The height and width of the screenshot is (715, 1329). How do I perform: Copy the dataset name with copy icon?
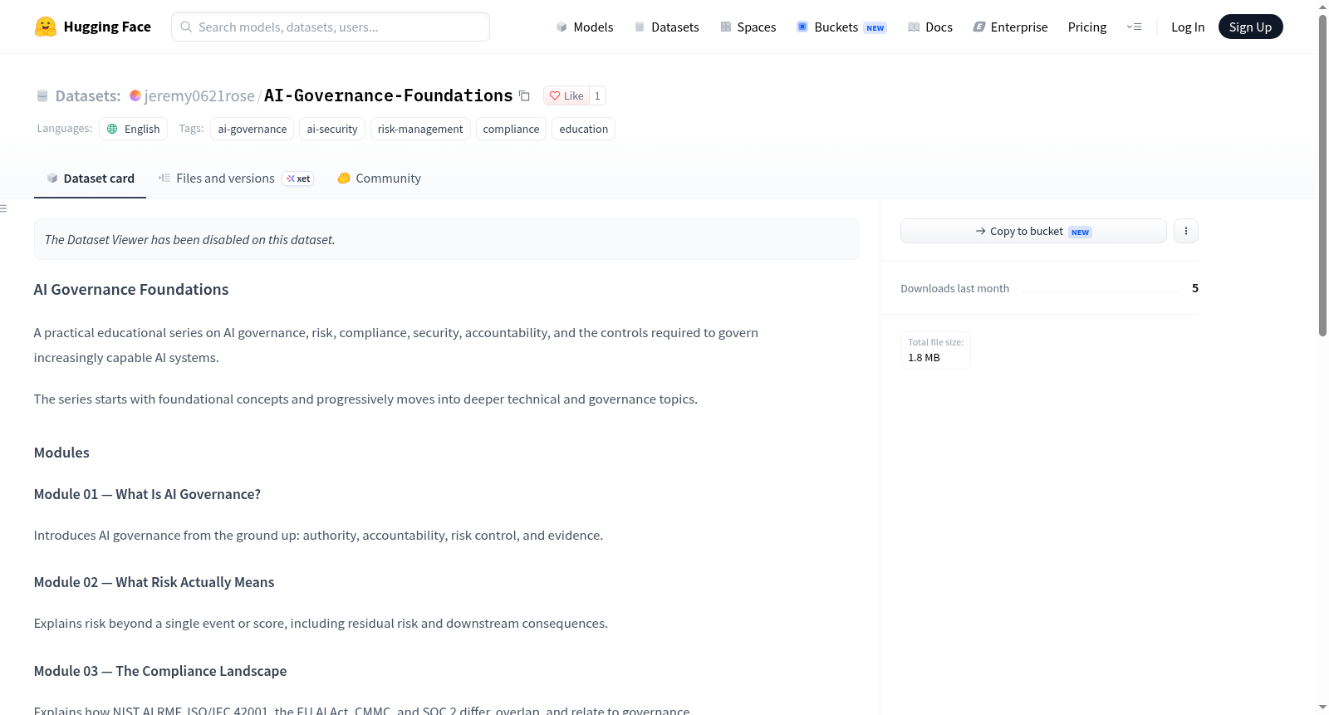pos(524,95)
